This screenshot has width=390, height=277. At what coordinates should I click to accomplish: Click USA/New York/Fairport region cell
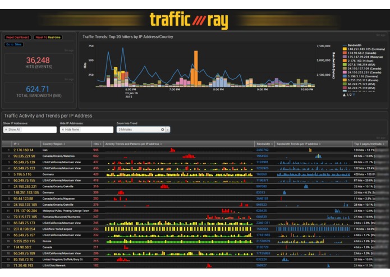coord(57,229)
